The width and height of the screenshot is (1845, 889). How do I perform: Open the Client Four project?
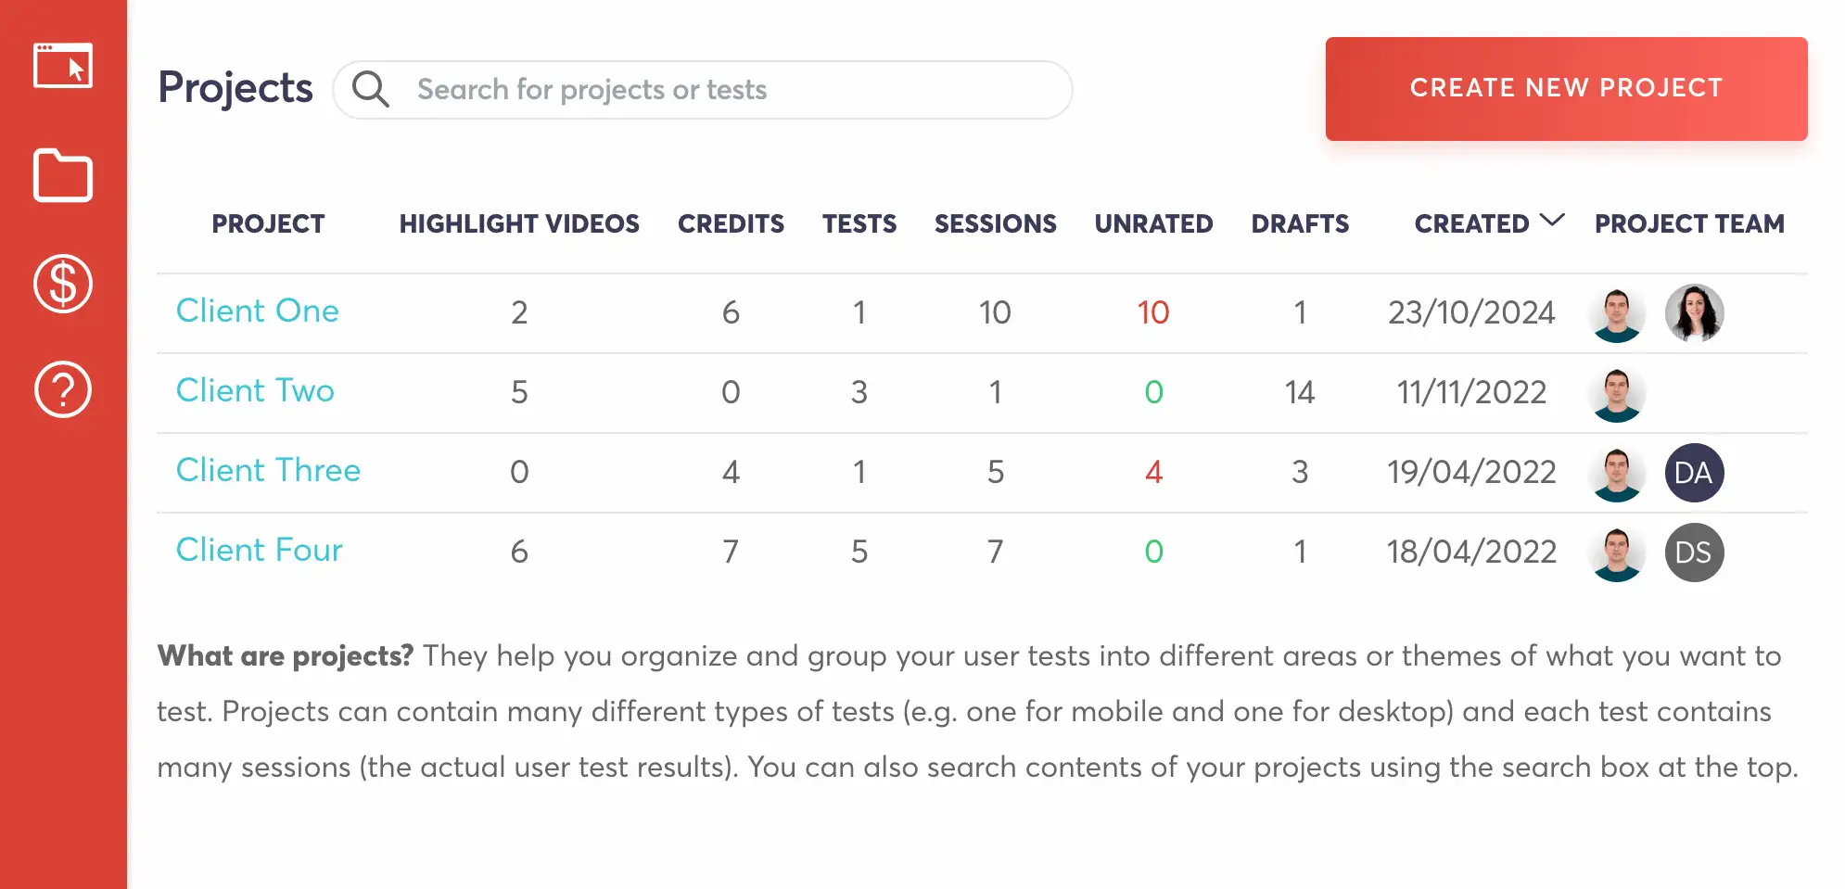(x=259, y=551)
